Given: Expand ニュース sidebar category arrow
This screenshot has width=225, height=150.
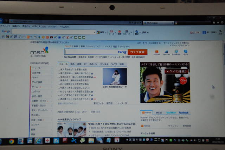Looking at the screenshot, I should point(52,69).
